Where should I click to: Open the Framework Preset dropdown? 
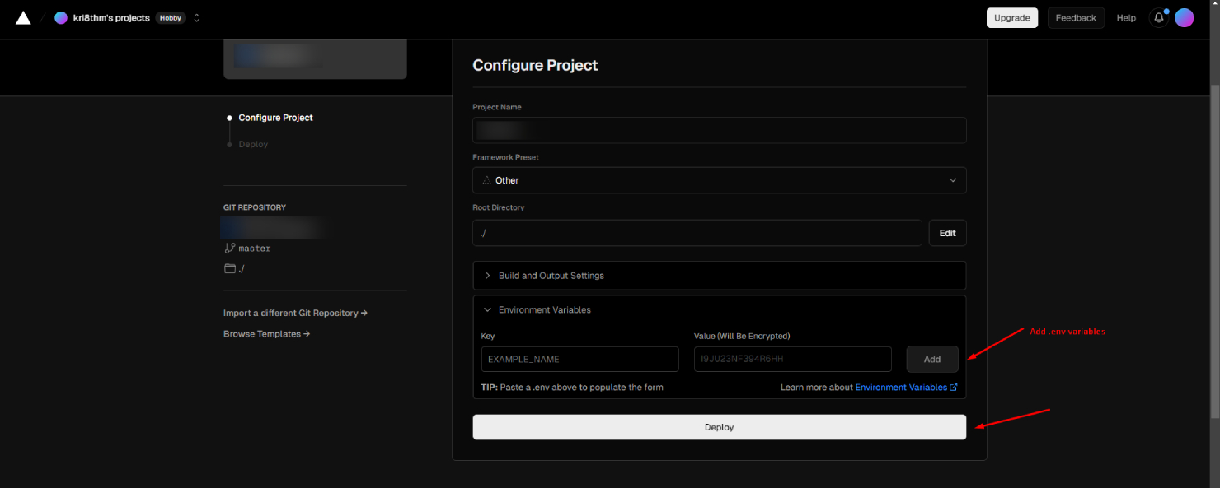point(719,180)
